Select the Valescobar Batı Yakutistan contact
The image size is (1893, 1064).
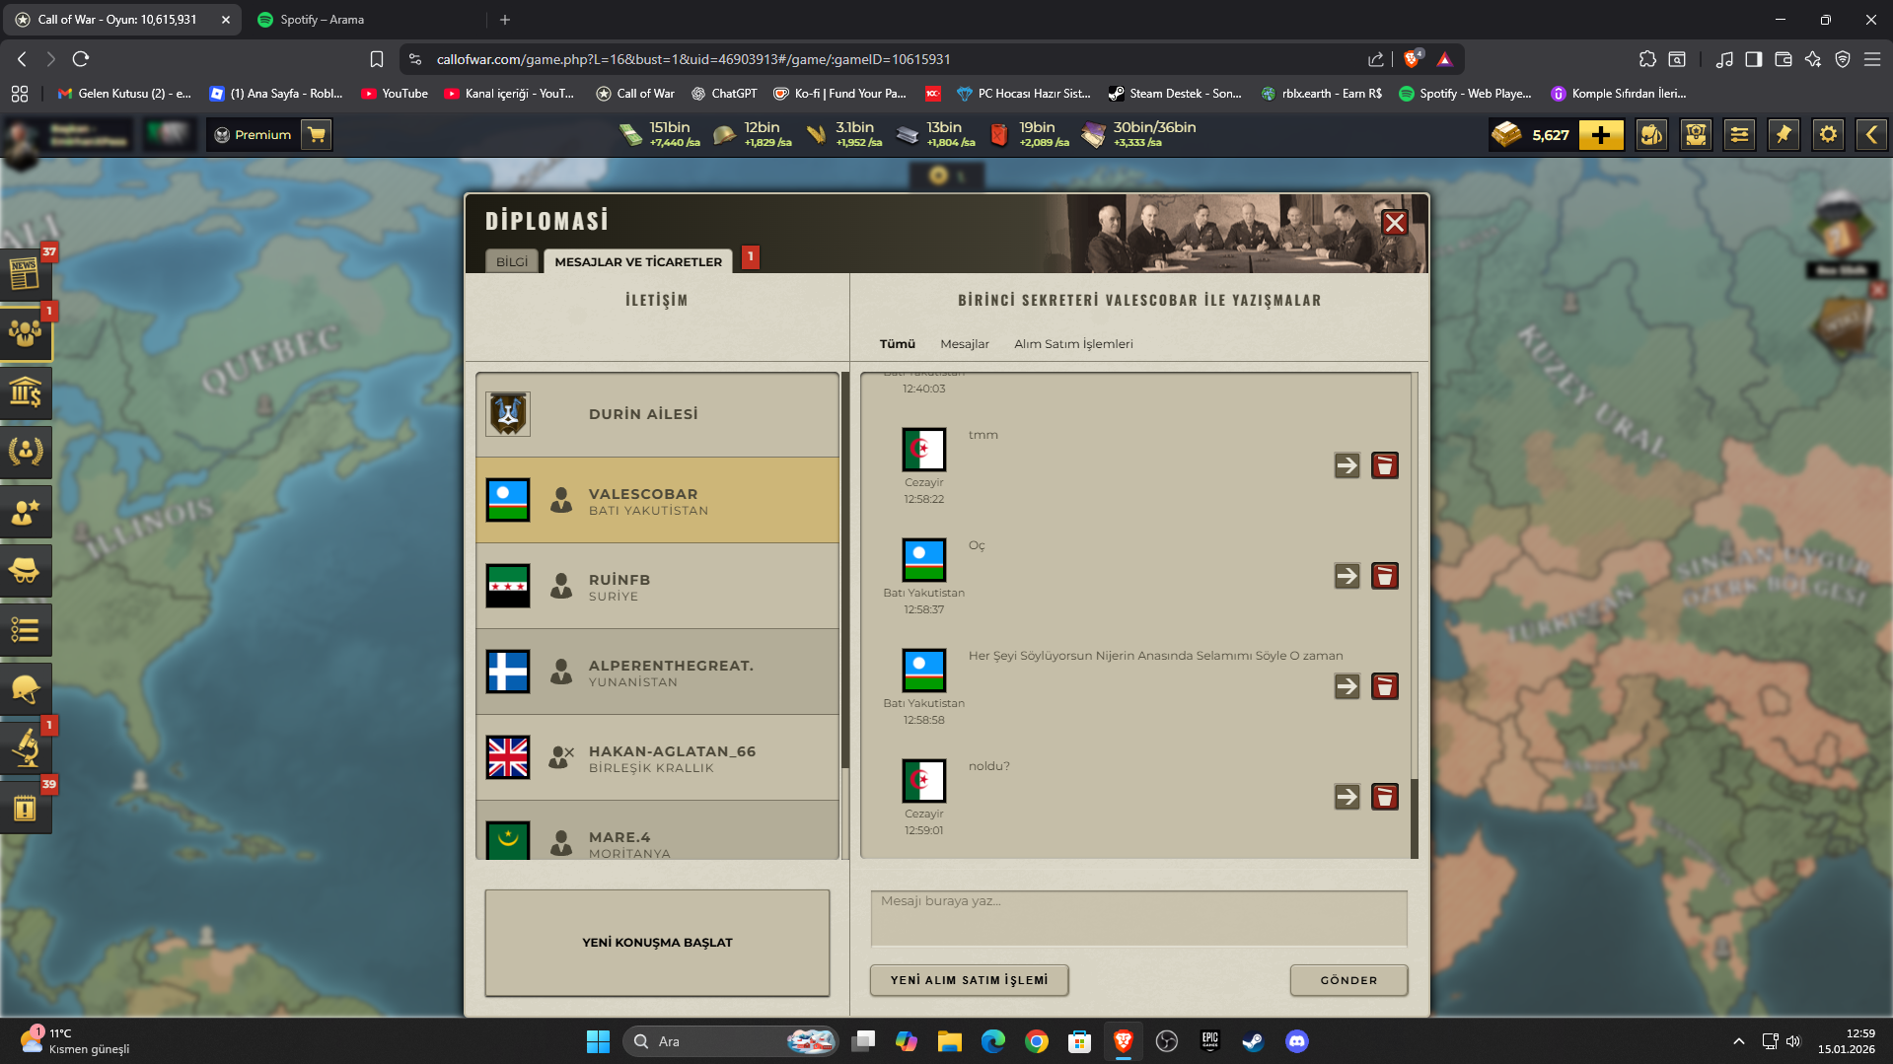tap(657, 500)
